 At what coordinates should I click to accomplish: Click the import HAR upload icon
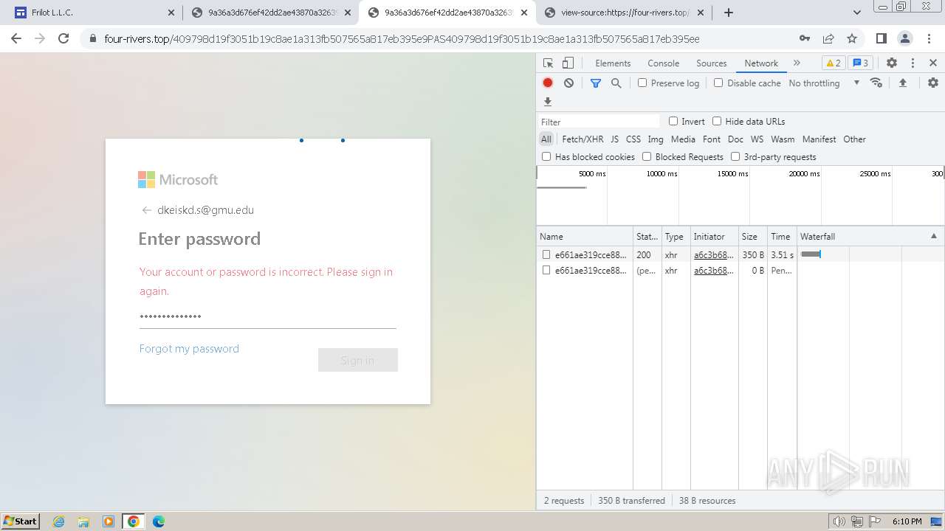(x=903, y=83)
